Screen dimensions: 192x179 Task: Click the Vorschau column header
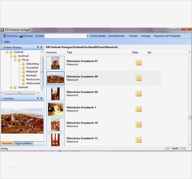56,52
